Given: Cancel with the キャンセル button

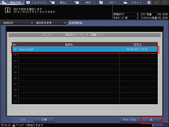Looking at the screenshot, I should click(x=130, y=120).
